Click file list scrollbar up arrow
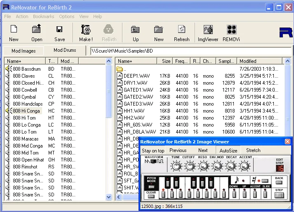 tap(288, 61)
